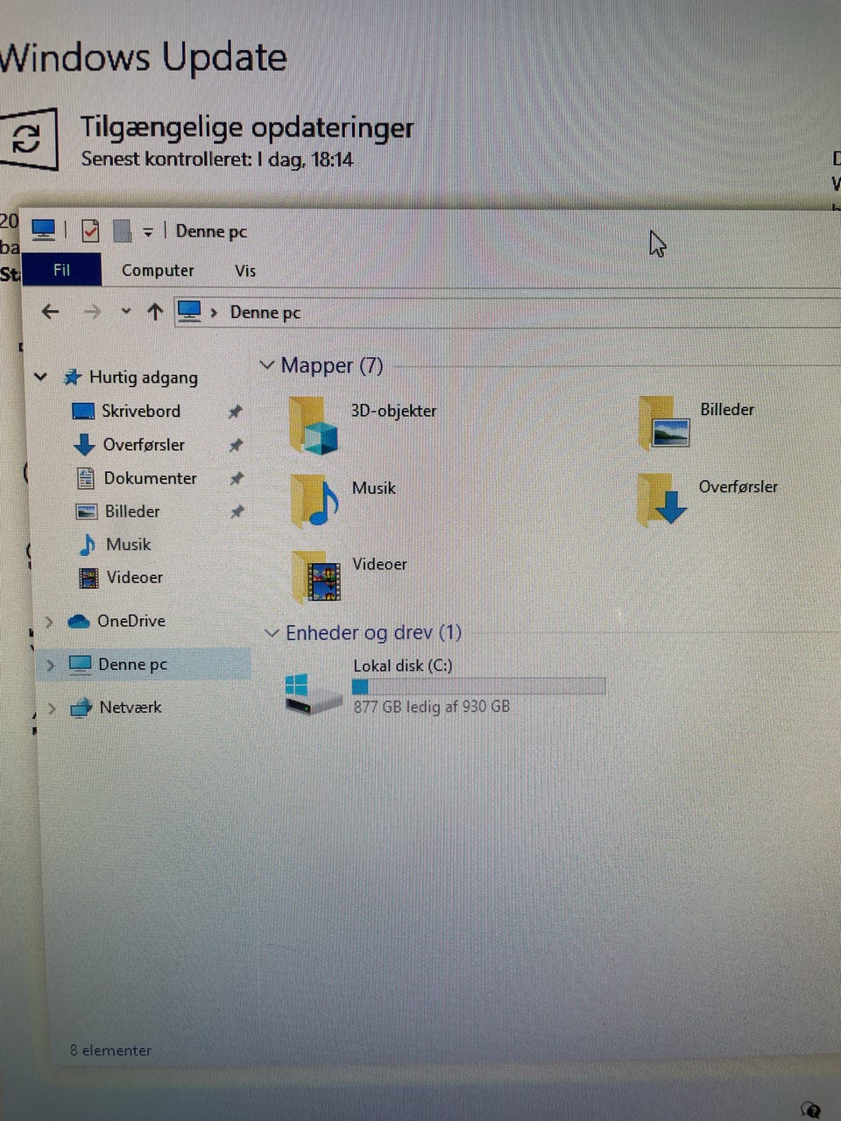
Task: Click the Denne pc title bar computer icon
Action: pyautogui.click(x=44, y=230)
